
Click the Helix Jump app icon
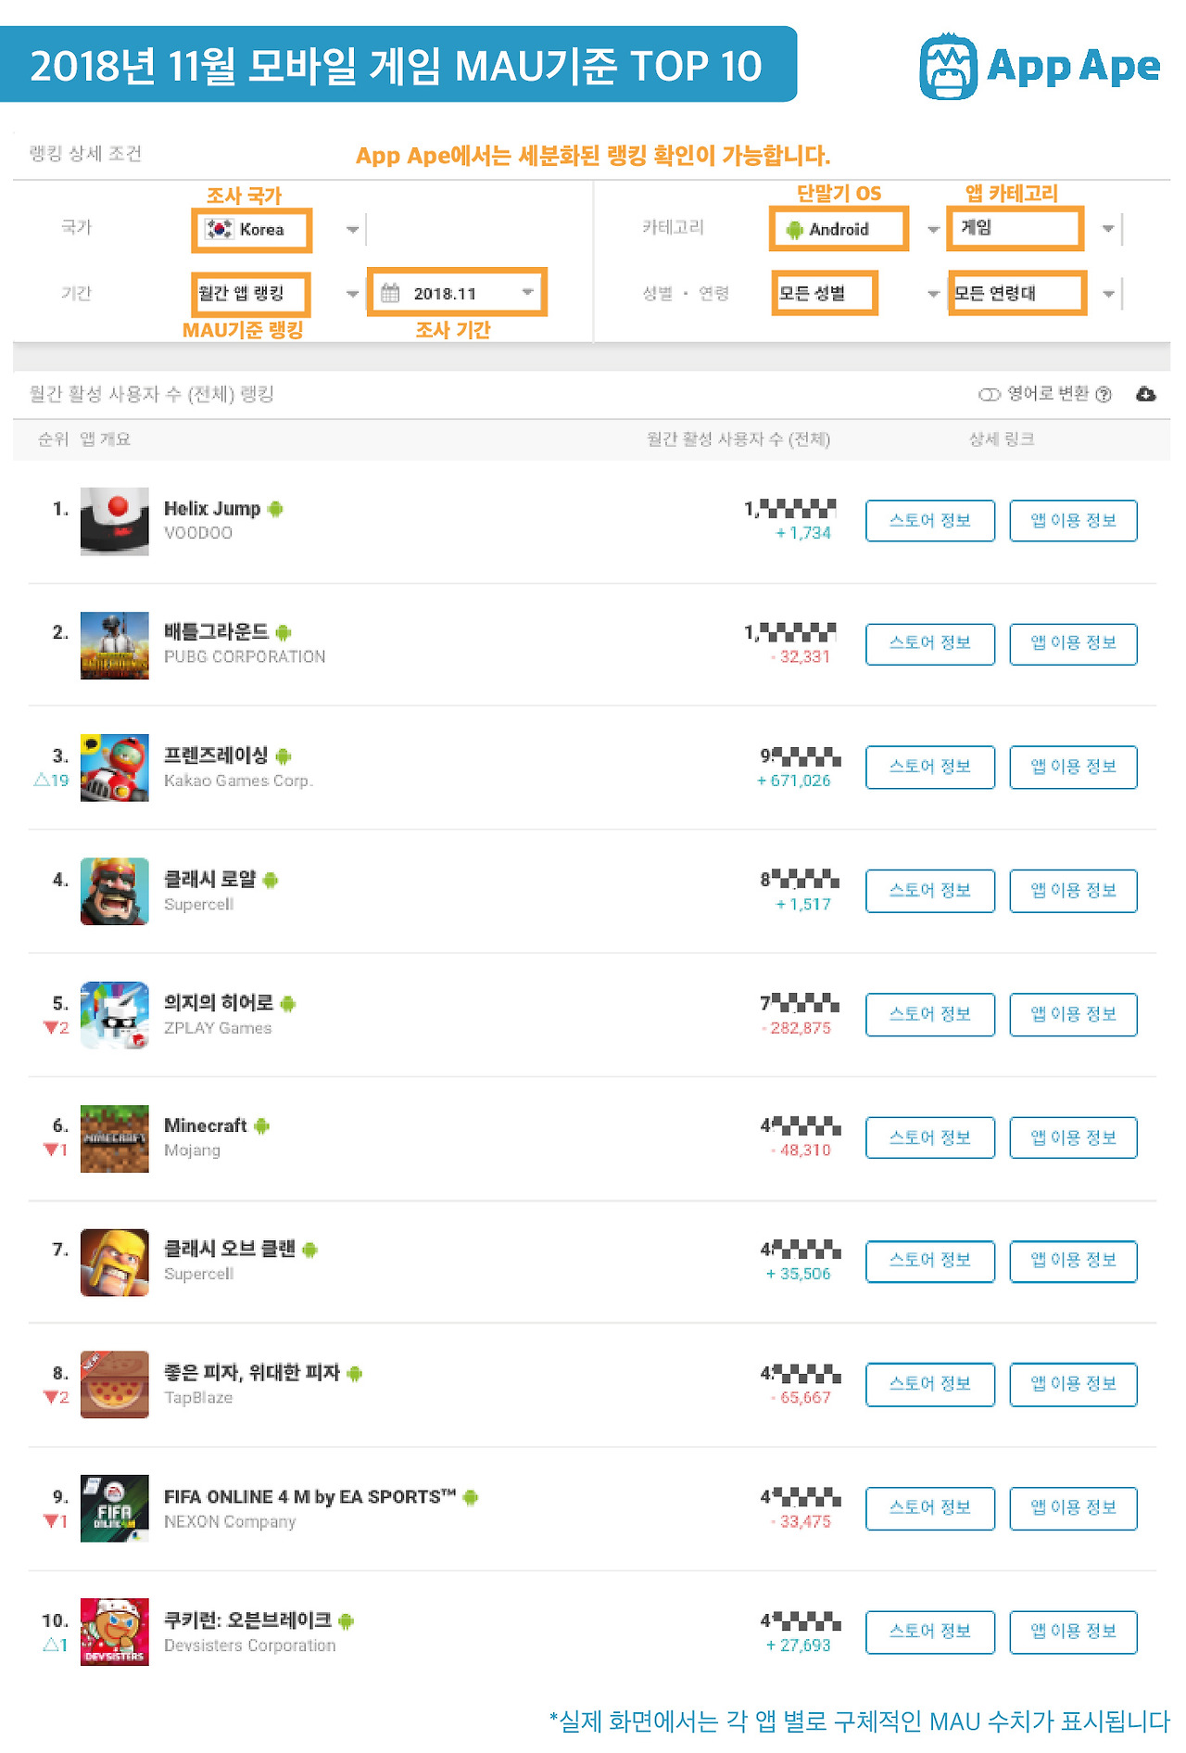(x=114, y=521)
